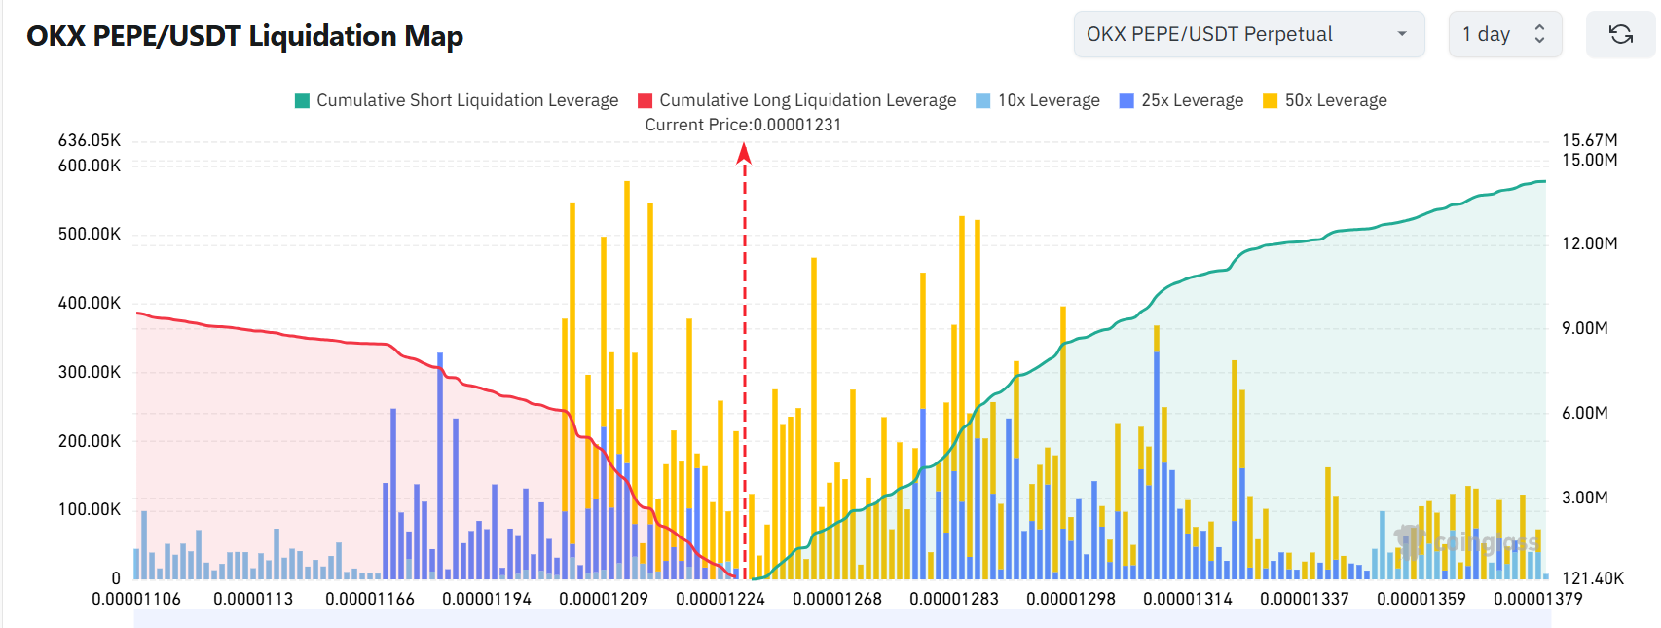Click x-axis label 0.00001209

tap(604, 599)
